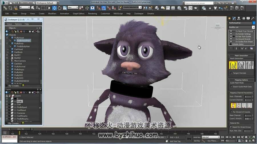Toggle Ox Mesh From Strands modifier bulb
257x144 pixels.
(x=231, y=31)
